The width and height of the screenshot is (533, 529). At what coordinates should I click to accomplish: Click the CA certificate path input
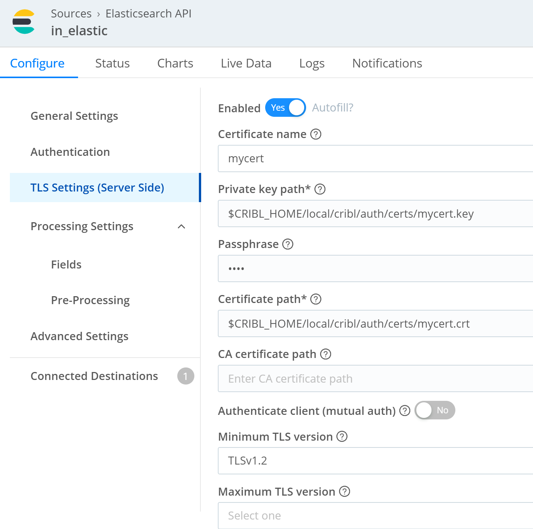coord(375,378)
